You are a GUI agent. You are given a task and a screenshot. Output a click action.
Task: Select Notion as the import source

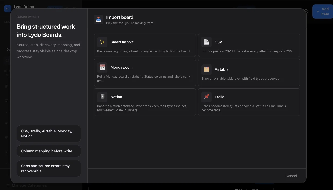click(x=145, y=102)
